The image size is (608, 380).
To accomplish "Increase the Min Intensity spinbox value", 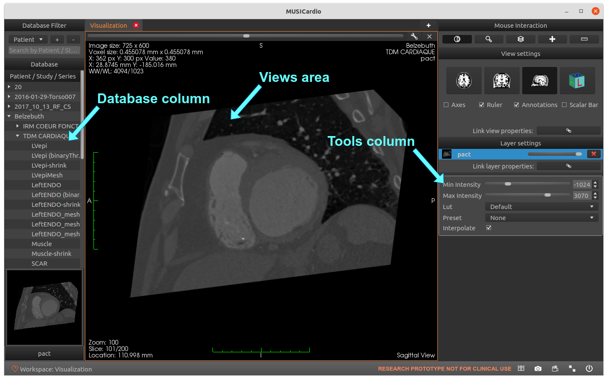I will coord(595,183).
